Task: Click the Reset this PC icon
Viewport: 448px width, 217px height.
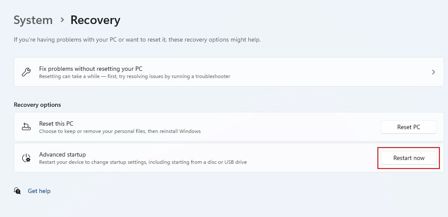Action: (x=26, y=127)
